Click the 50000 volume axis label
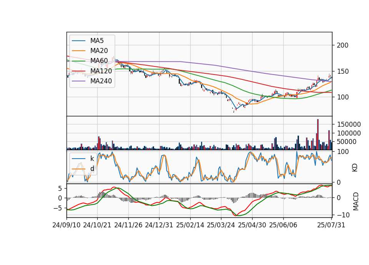Screen dimensions: 369x265 pyautogui.click(x=347, y=142)
